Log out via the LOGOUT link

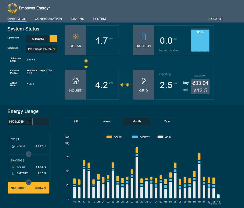[216, 19]
